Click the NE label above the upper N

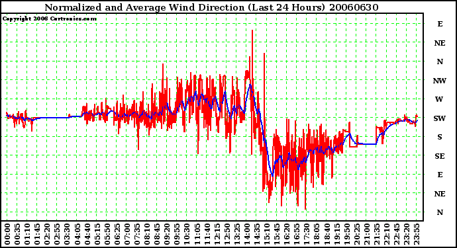click(x=440, y=43)
